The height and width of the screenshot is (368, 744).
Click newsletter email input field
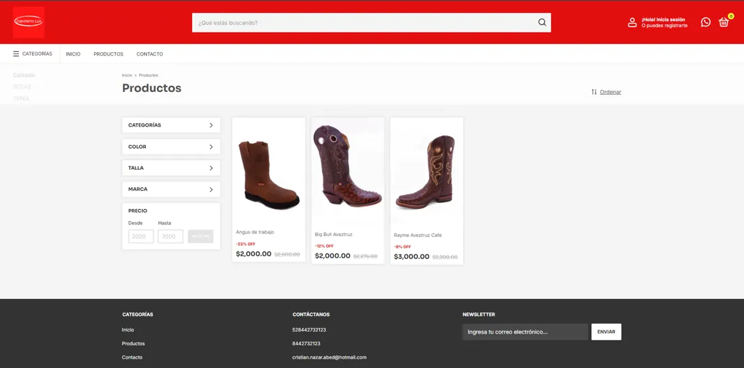(x=526, y=332)
